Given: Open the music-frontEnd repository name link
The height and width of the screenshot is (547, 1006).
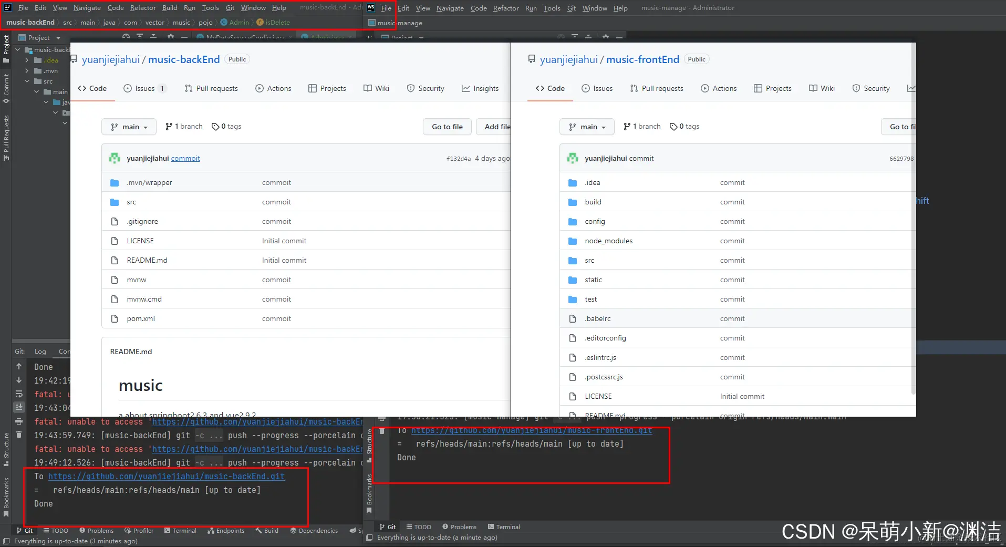Looking at the screenshot, I should click(642, 59).
